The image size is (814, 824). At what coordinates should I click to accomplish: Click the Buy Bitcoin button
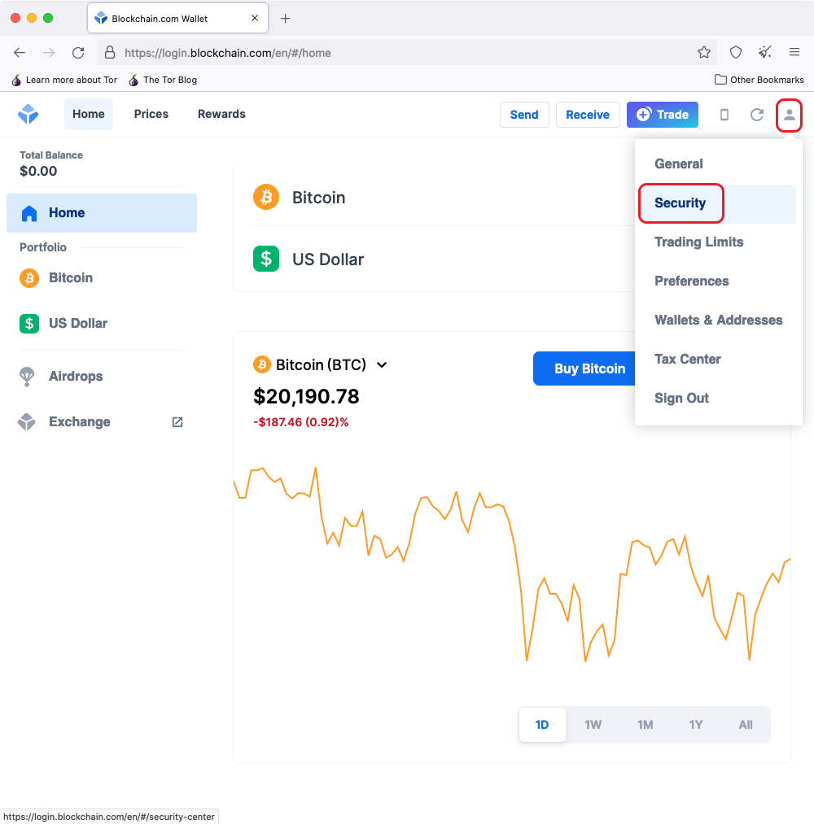[x=584, y=368]
